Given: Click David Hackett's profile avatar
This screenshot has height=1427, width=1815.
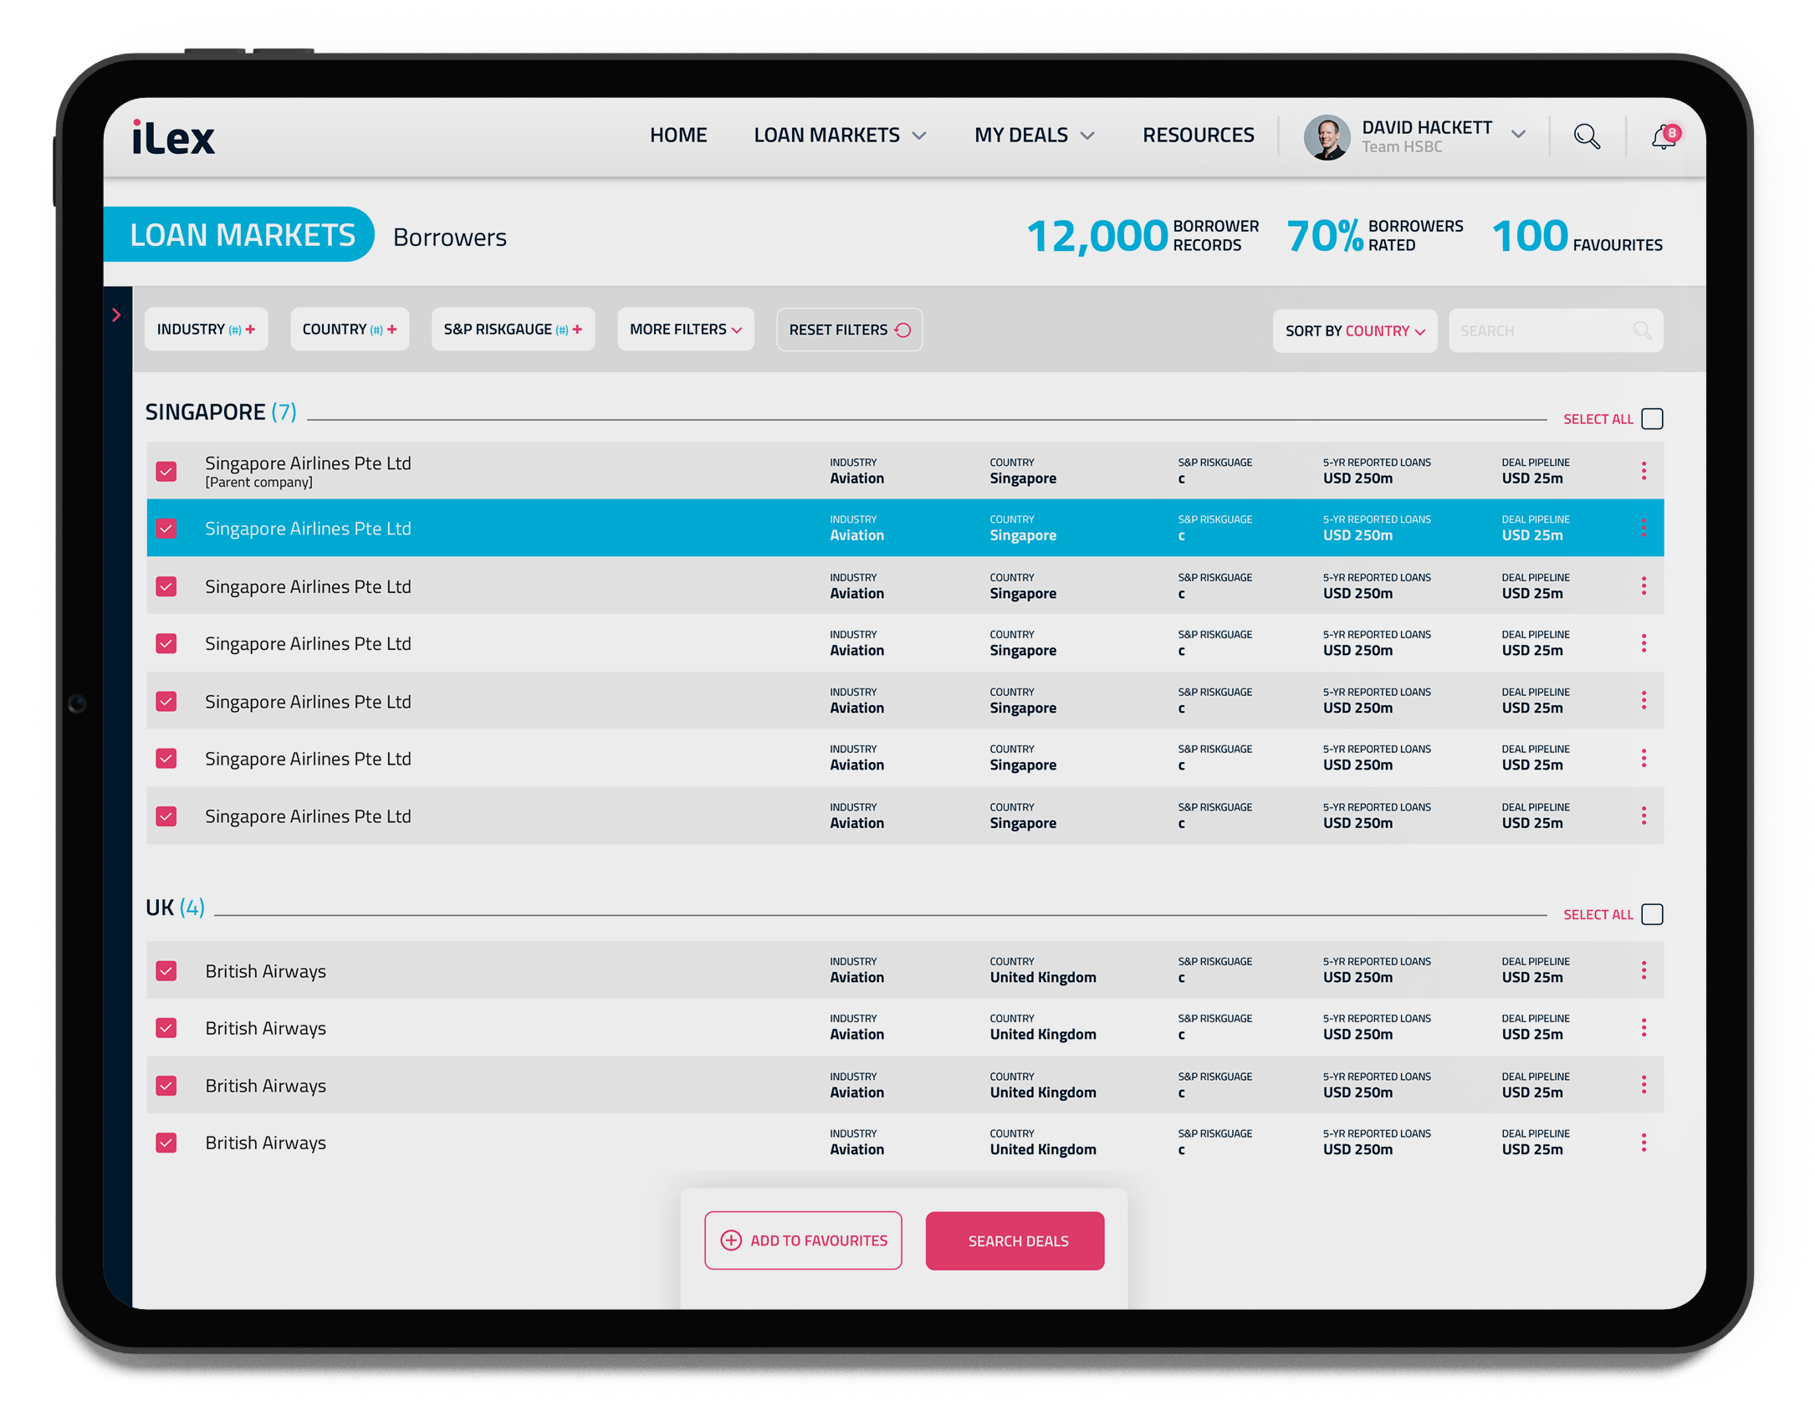Looking at the screenshot, I should (x=1327, y=137).
